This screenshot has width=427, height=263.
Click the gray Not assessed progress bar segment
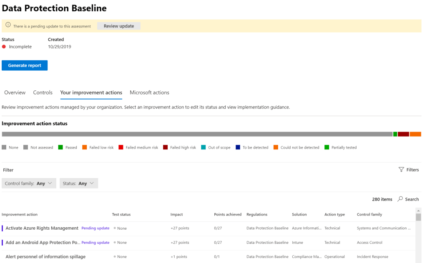click(x=197, y=134)
